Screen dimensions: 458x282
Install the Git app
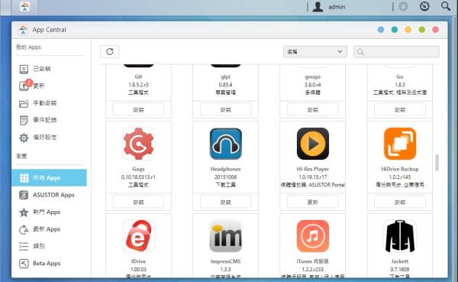138,110
